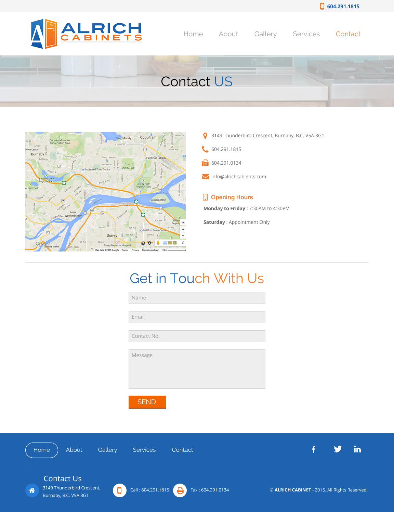
Task: Click the Name input field
Action: coord(197,298)
